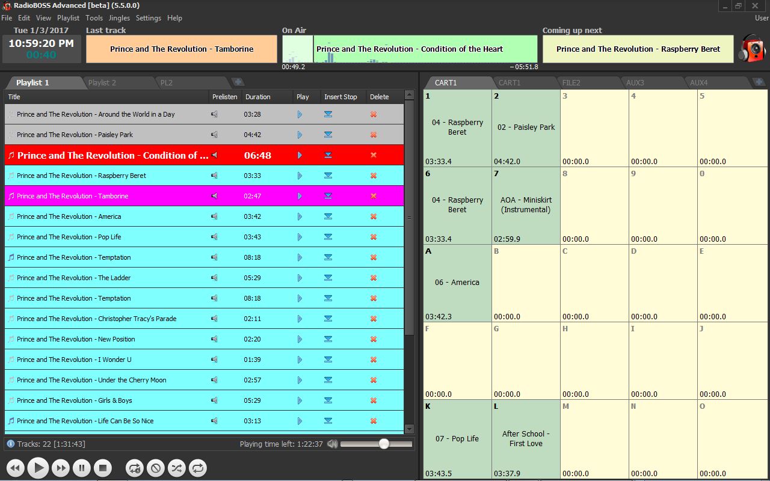Toggle the prohibition circle icon in transport bar
This screenshot has height=481, width=770.
click(x=155, y=467)
